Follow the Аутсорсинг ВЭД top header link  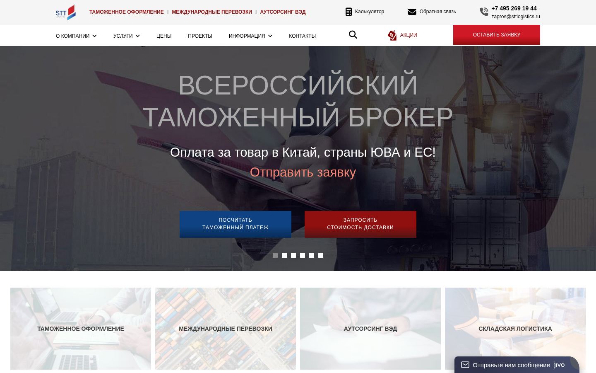click(283, 12)
